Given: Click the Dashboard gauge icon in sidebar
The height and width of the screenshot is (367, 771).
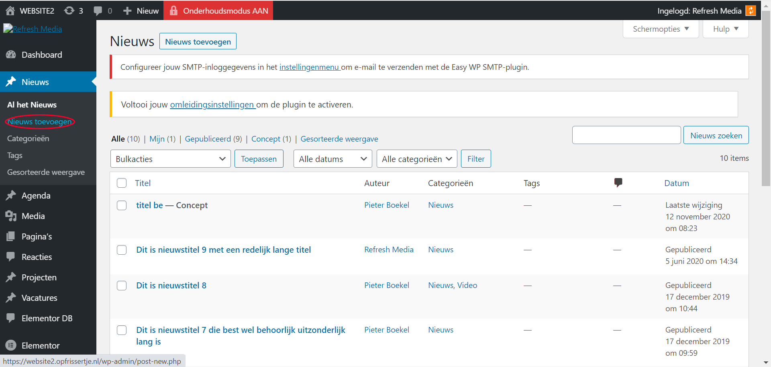Looking at the screenshot, I should click(x=11, y=55).
